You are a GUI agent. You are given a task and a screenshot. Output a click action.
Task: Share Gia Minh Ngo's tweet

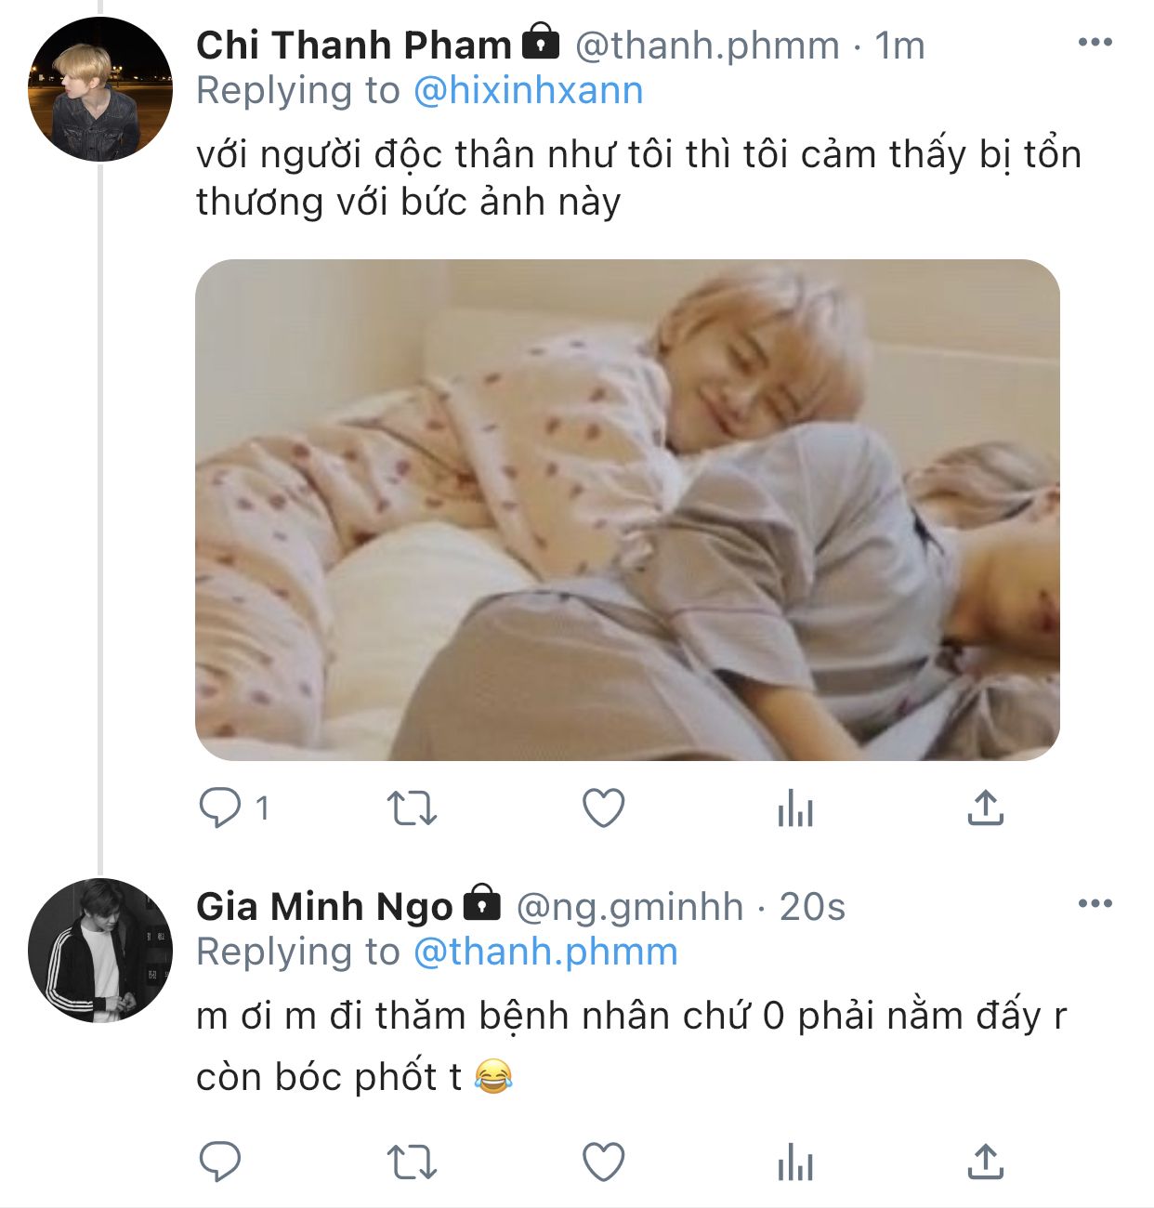click(x=985, y=1162)
